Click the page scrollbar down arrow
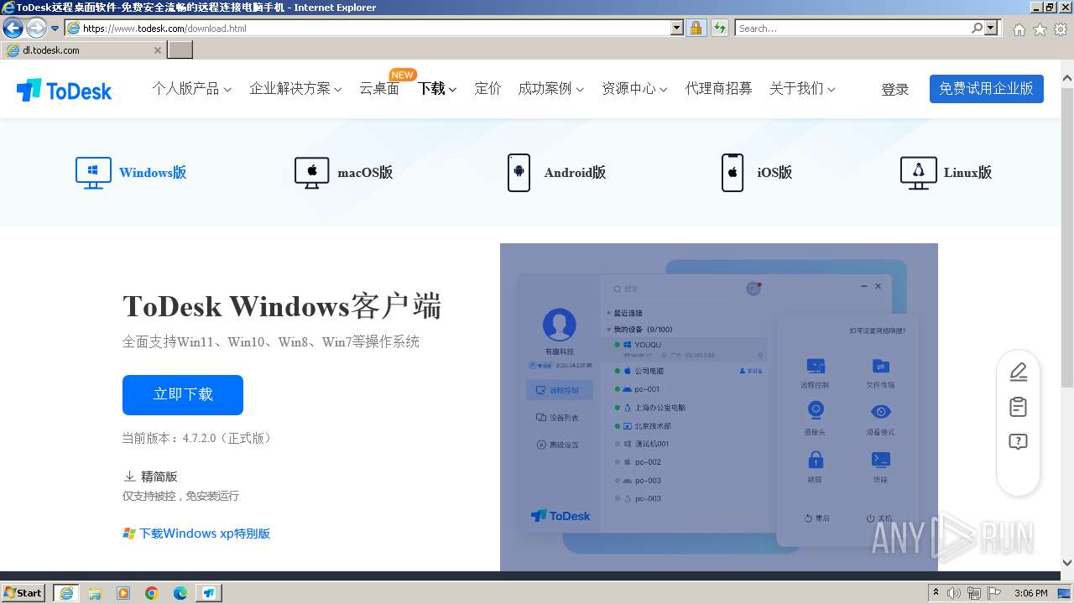 point(1066,563)
